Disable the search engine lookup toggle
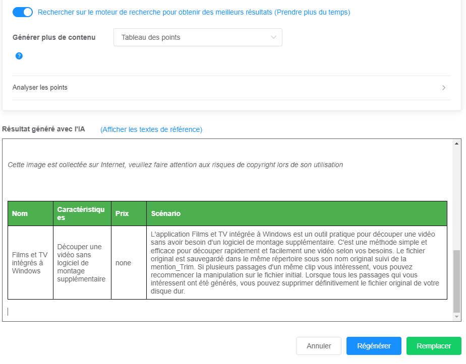 23,12
